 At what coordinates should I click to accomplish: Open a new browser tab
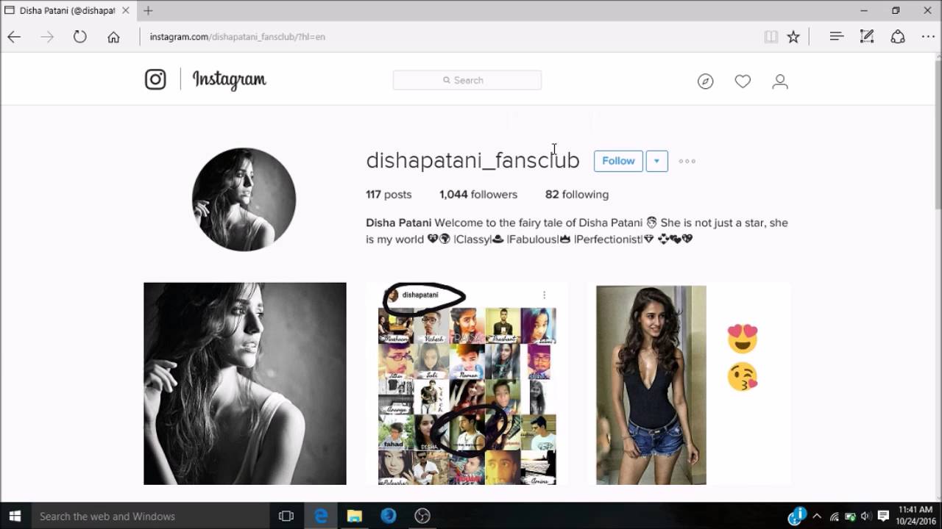tap(148, 10)
